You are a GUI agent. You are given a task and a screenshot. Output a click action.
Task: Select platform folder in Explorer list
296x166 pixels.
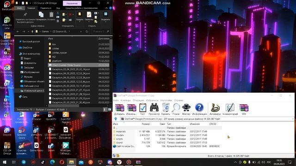(57, 61)
